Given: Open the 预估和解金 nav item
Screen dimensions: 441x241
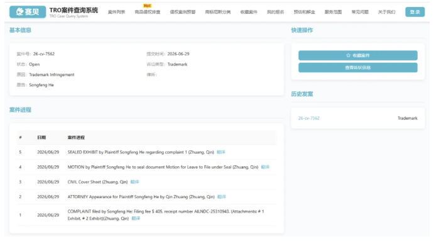Looking at the screenshot, I should pos(304,12).
